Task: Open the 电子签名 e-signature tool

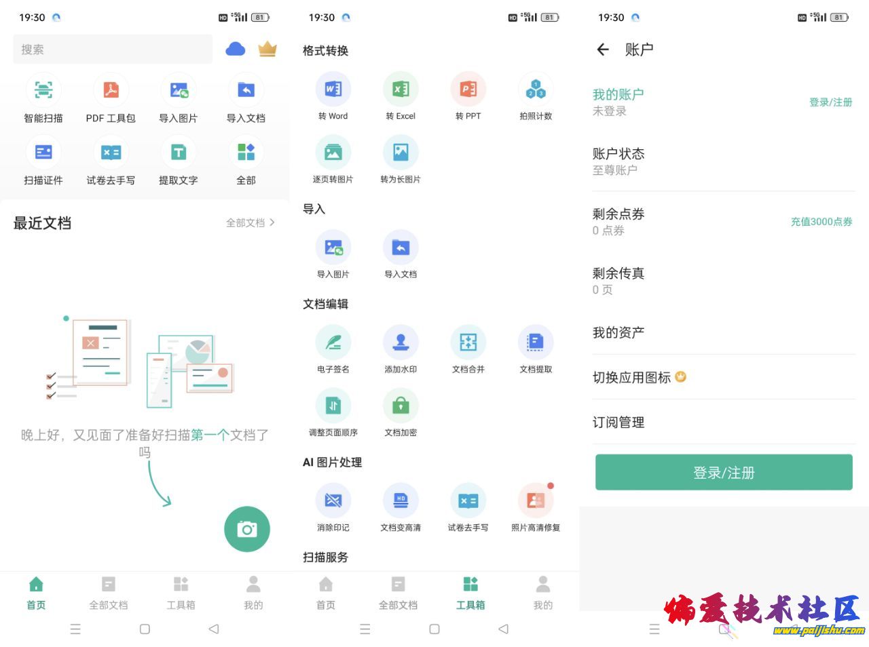Action: point(333,342)
